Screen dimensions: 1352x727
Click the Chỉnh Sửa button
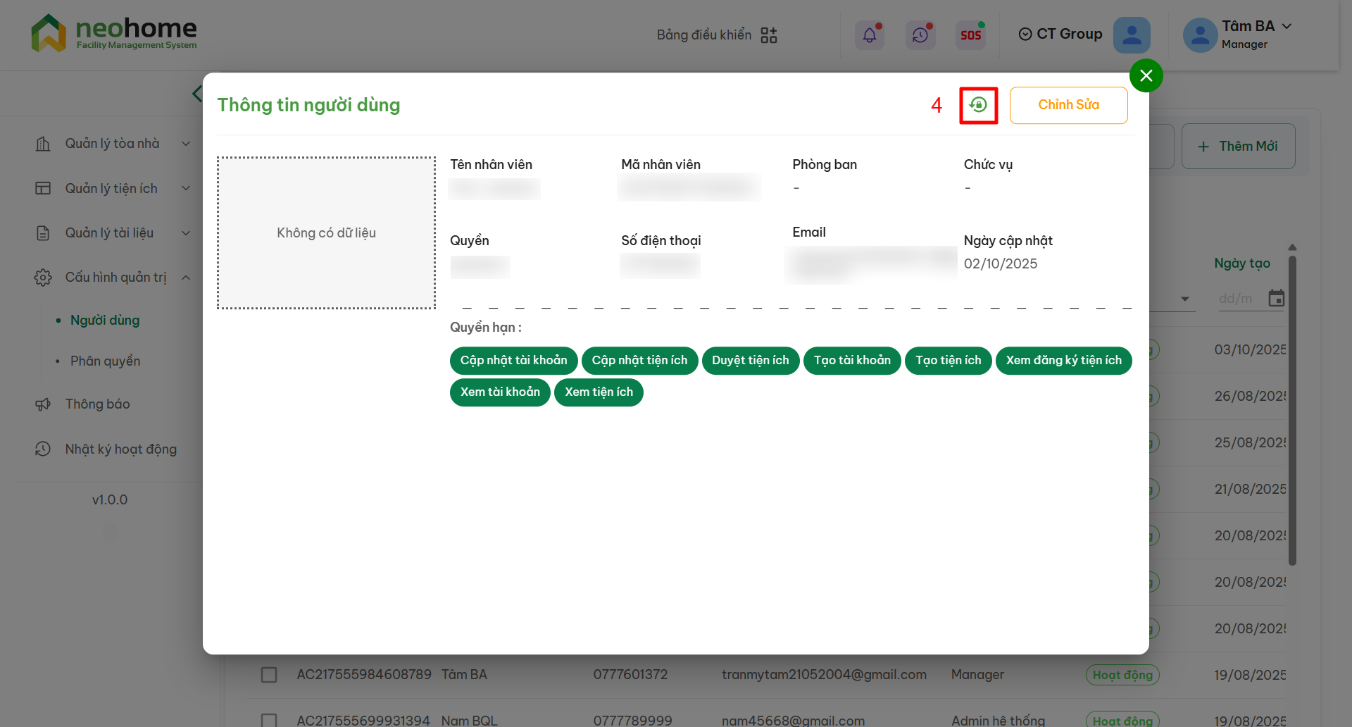1068,105
